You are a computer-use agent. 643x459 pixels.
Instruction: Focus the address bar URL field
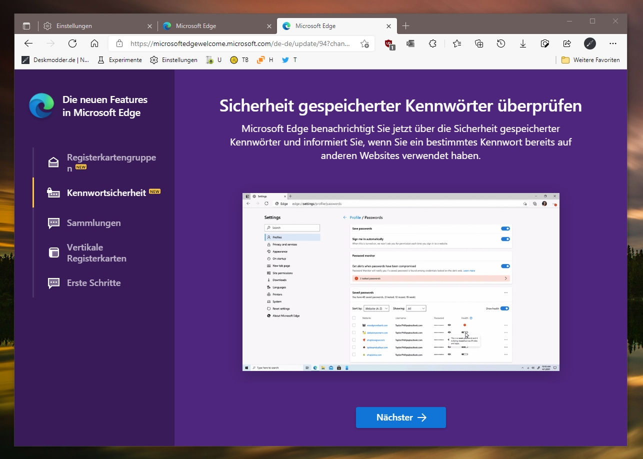pos(240,43)
